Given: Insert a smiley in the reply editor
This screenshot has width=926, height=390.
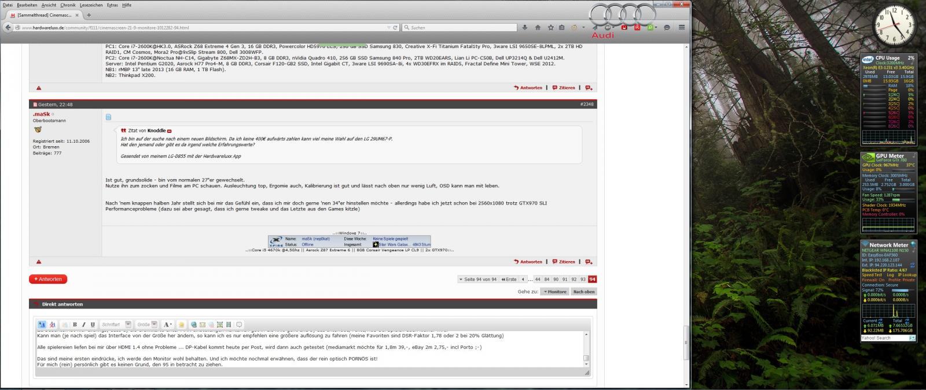Looking at the screenshot, I should click(x=181, y=325).
